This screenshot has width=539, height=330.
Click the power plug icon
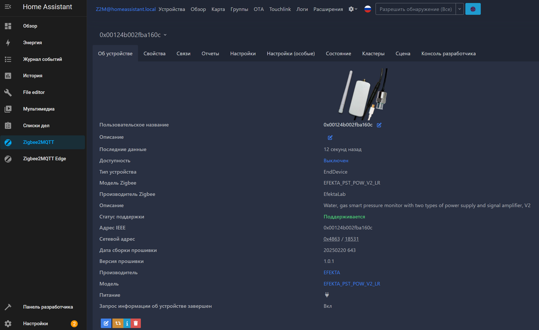pos(326,295)
